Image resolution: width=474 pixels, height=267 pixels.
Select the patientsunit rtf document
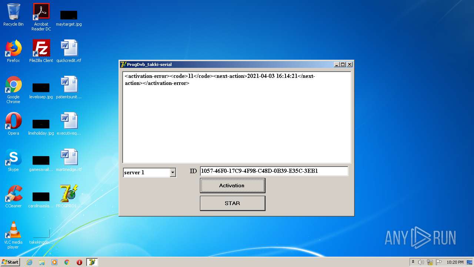(69, 88)
